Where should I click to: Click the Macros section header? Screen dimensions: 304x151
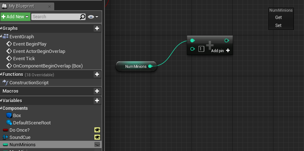[11, 91]
